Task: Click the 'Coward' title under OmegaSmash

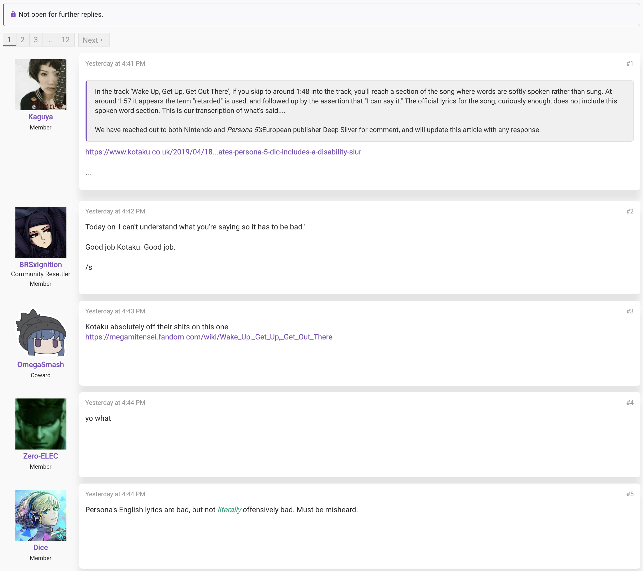Action: (41, 375)
